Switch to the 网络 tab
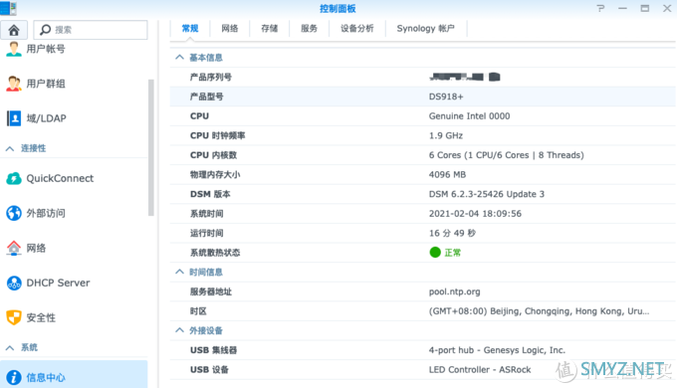677x388 pixels. coord(230,29)
